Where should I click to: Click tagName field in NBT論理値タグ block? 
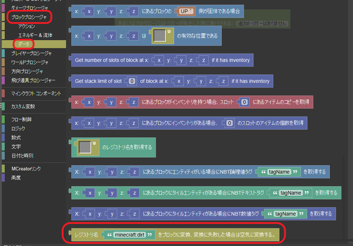(279, 172)
